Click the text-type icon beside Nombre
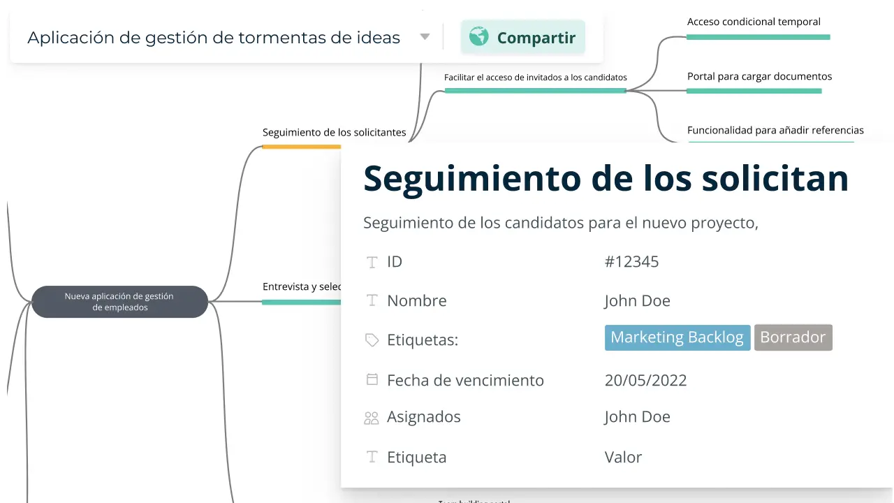Viewport: 894px width, 503px height. pos(372,300)
